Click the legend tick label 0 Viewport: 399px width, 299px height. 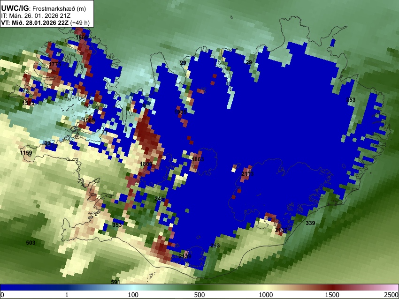(x=2, y=295)
